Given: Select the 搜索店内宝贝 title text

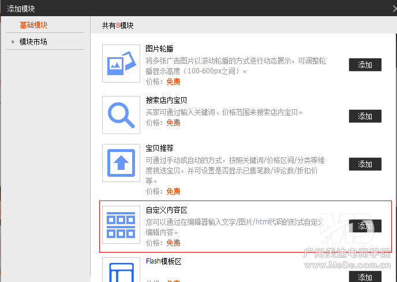Looking at the screenshot, I should coord(166,100).
